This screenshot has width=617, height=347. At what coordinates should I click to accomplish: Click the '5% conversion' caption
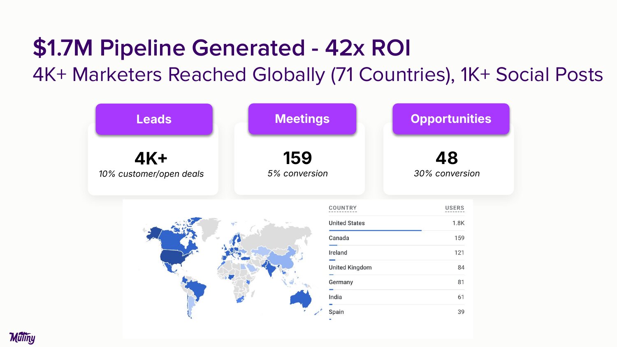tap(298, 173)
